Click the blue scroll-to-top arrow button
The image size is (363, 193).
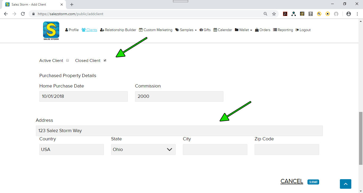345,184
